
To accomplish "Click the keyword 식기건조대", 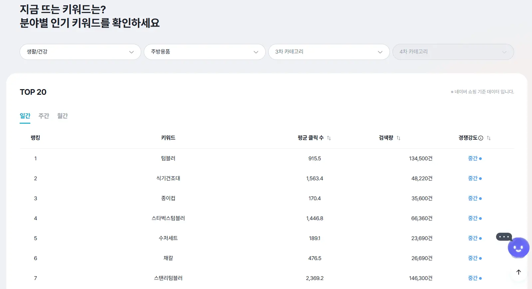I will [x=168, y=178].
